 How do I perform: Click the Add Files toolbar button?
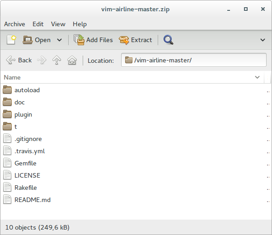coord(93,40)
